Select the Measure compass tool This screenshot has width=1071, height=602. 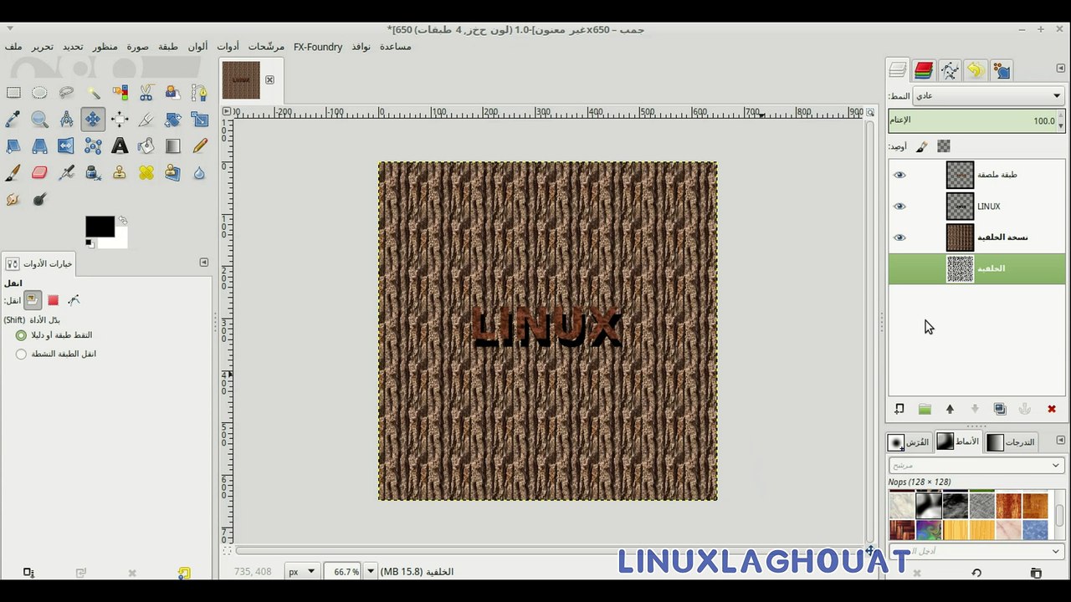(x=66, y=120)
